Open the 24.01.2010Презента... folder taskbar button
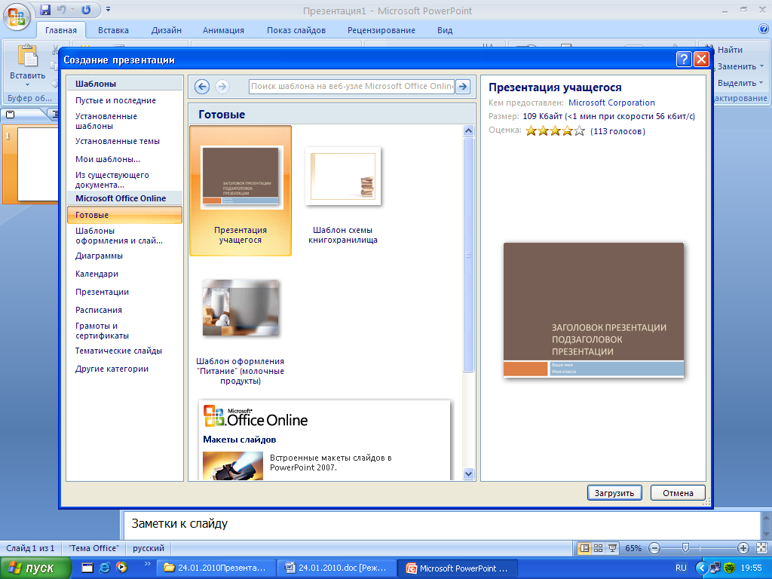Image resolution: width=772 pixels, height=579 pixels. tap(216, 568)
